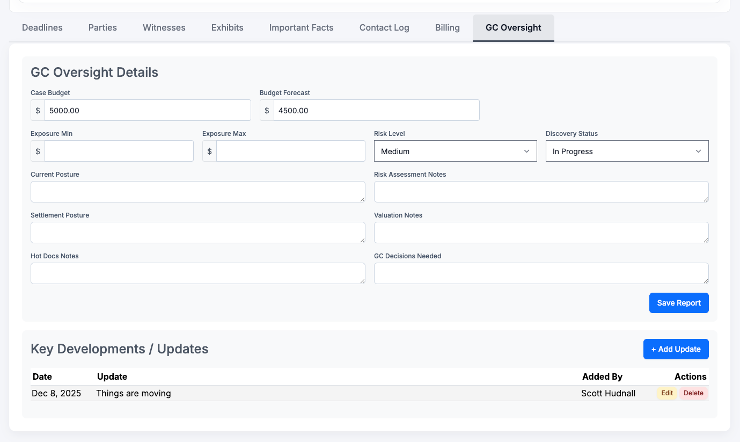
Task: Click the Hot Docs Notes text area
Action: coord(197,273)
